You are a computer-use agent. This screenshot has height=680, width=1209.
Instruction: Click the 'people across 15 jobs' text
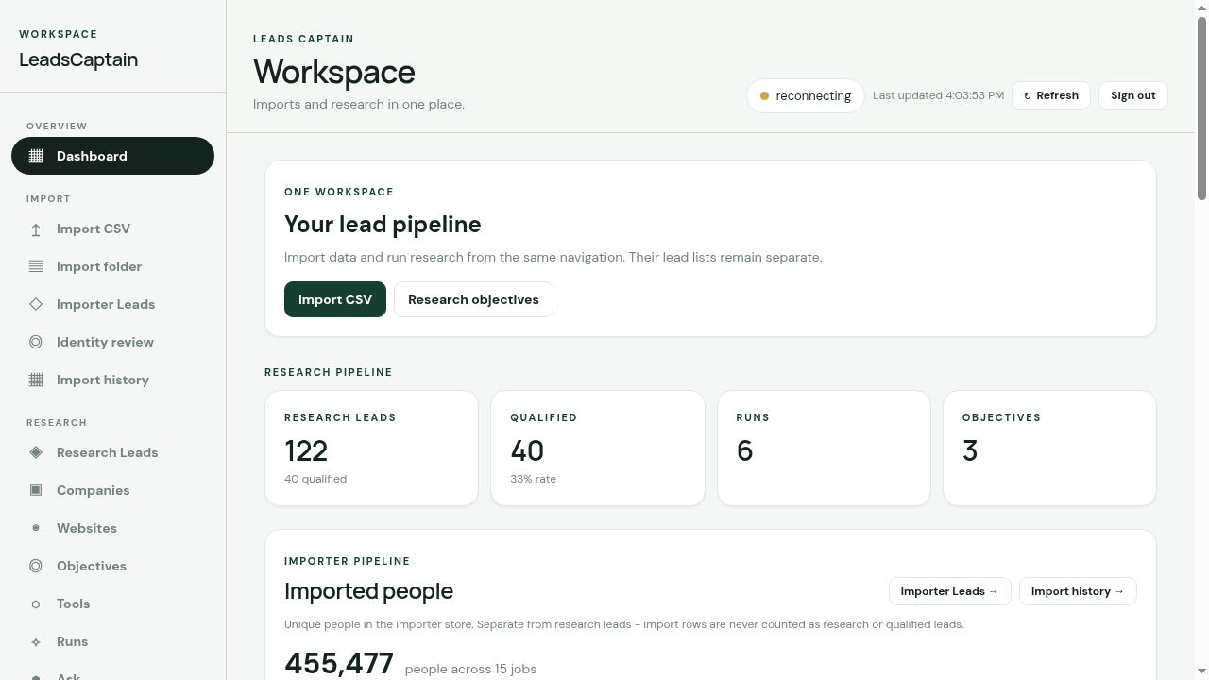coord(470,669)
